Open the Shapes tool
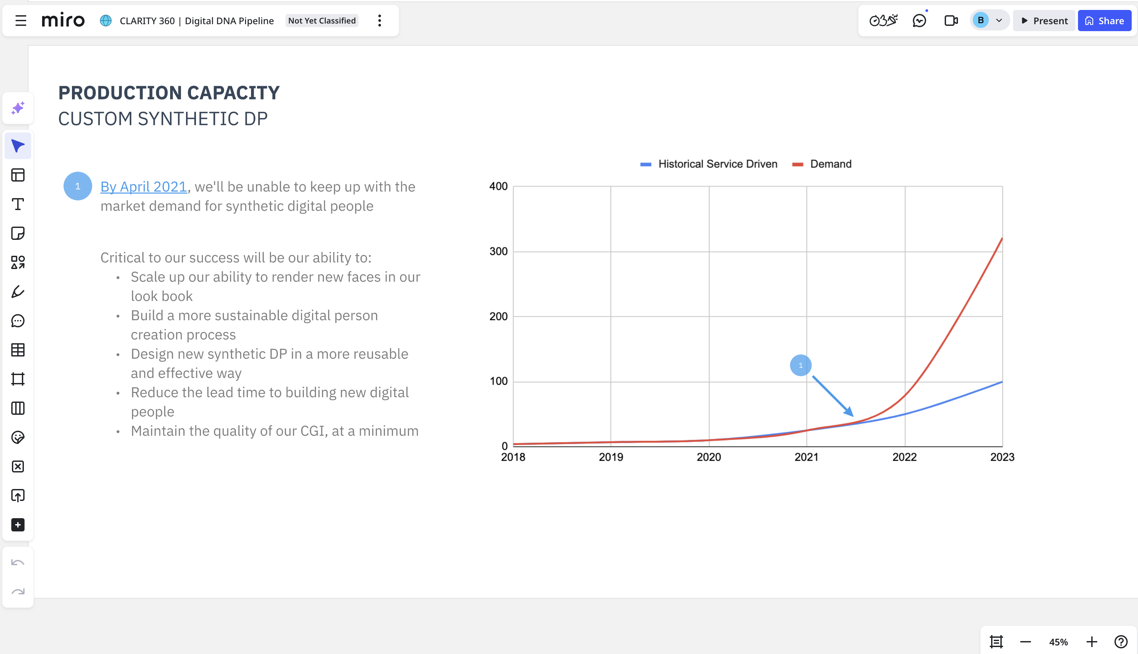The width and height of the screenshot is (1138, 654). 18,262
